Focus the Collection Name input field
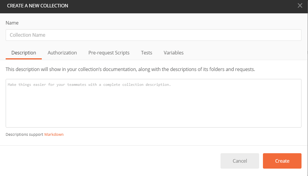308x176 pixels. [x=153, y=35]
